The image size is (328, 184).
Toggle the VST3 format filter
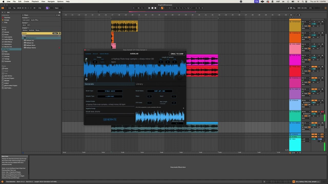[29, 25]
